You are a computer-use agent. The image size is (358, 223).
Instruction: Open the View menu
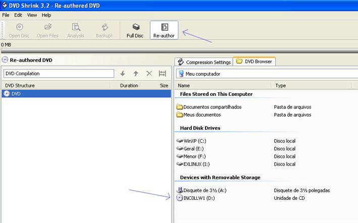pos(32,15)
